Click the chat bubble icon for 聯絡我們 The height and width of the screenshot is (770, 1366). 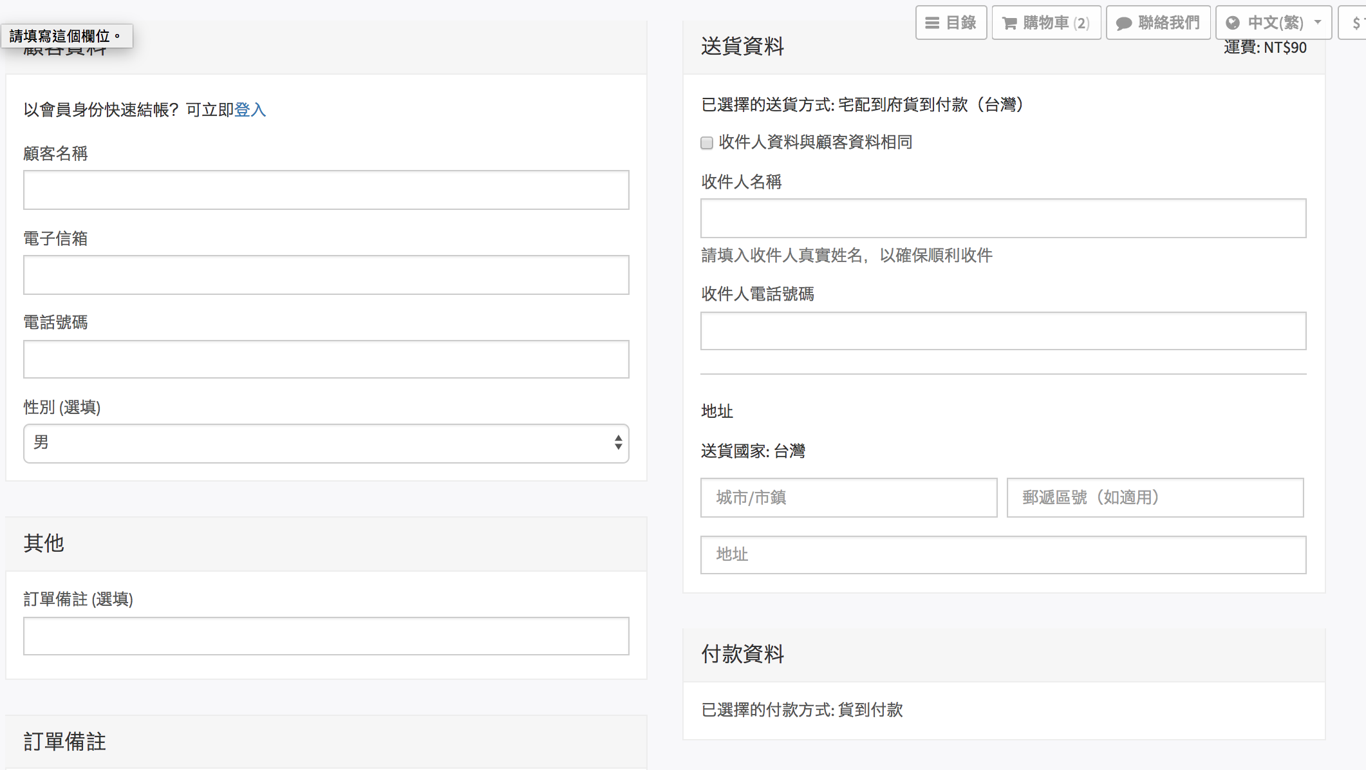[x=1123, y=24]
